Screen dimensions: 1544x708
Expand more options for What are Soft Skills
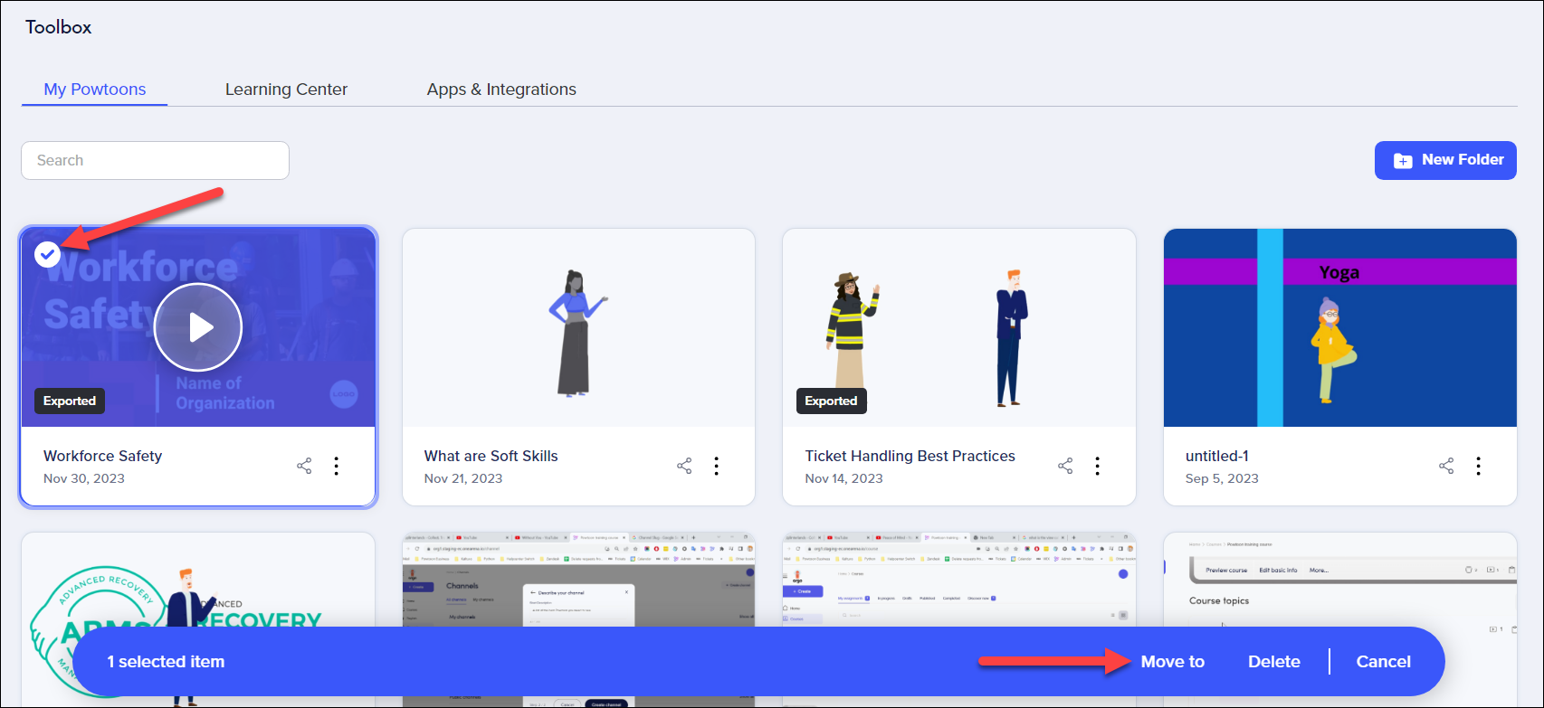[x=717, y=466]
